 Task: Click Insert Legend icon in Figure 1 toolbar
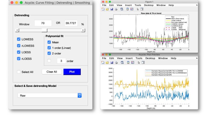pyautogui.click(x=132, y=9)
